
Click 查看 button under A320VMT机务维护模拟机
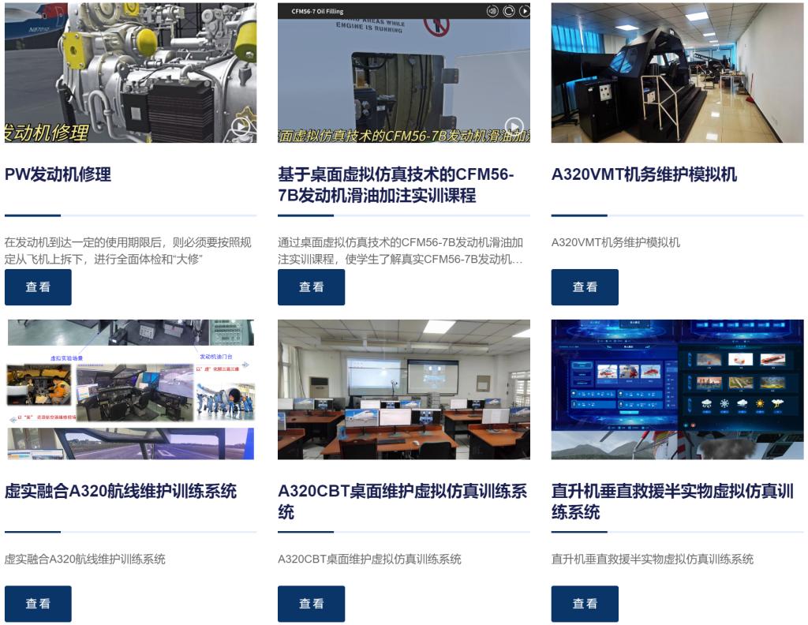(585, 287)
